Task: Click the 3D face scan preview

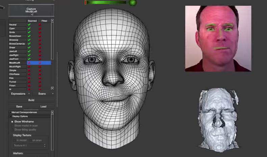Action: (x=219, y=120)
